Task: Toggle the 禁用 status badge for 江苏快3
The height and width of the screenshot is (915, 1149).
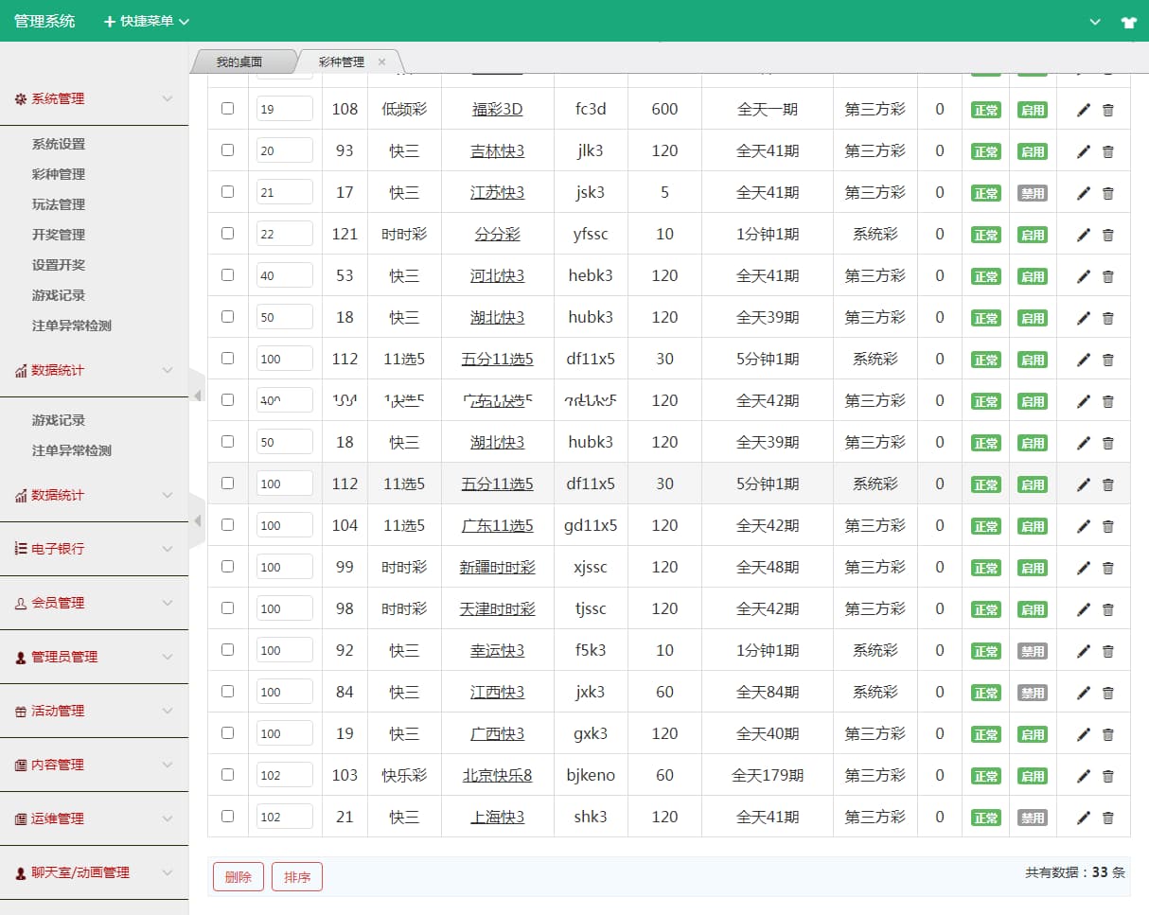Action: pos(1032,193)
